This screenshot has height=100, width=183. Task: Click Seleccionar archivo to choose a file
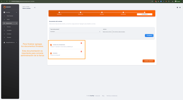pos(107,32)
